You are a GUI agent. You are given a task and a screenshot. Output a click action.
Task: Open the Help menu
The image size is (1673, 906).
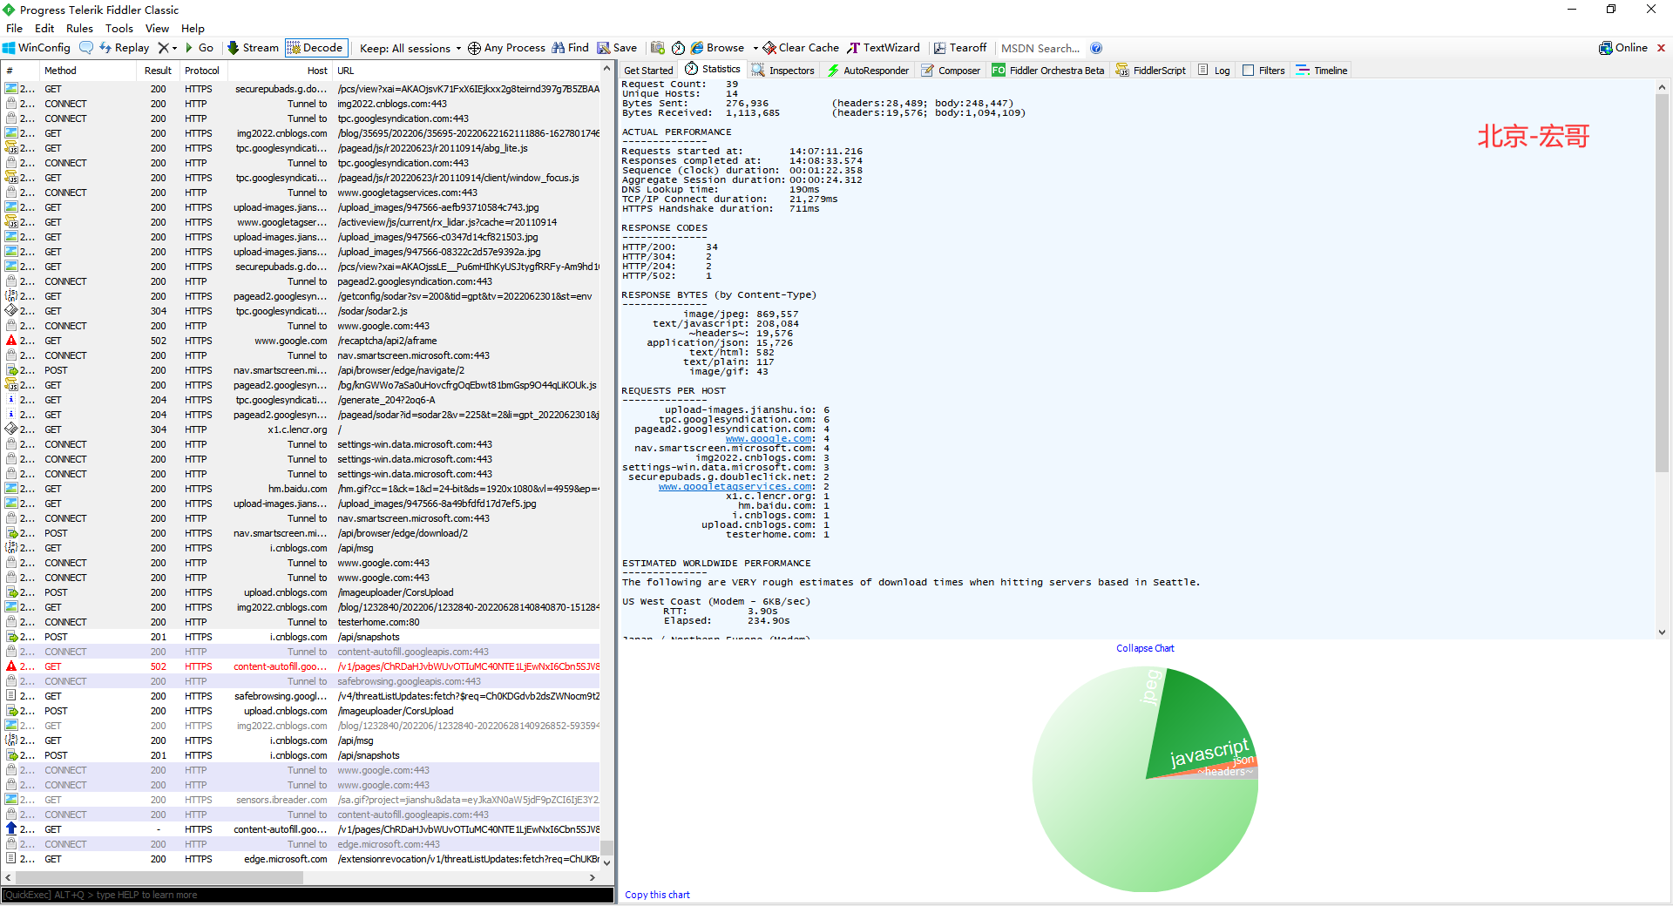pyautogui.click(x=193, y=28)
